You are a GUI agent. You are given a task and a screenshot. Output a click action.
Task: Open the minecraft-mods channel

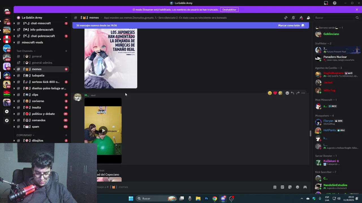[42, 42]
